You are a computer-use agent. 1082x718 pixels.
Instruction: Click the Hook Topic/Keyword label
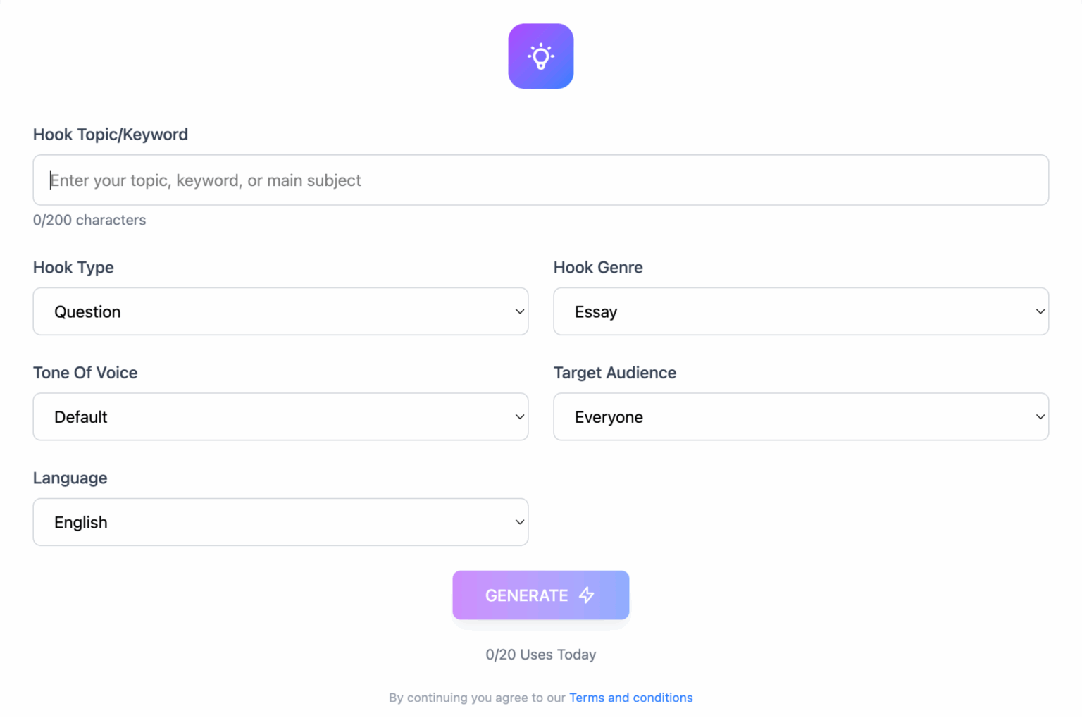(110, 135)
